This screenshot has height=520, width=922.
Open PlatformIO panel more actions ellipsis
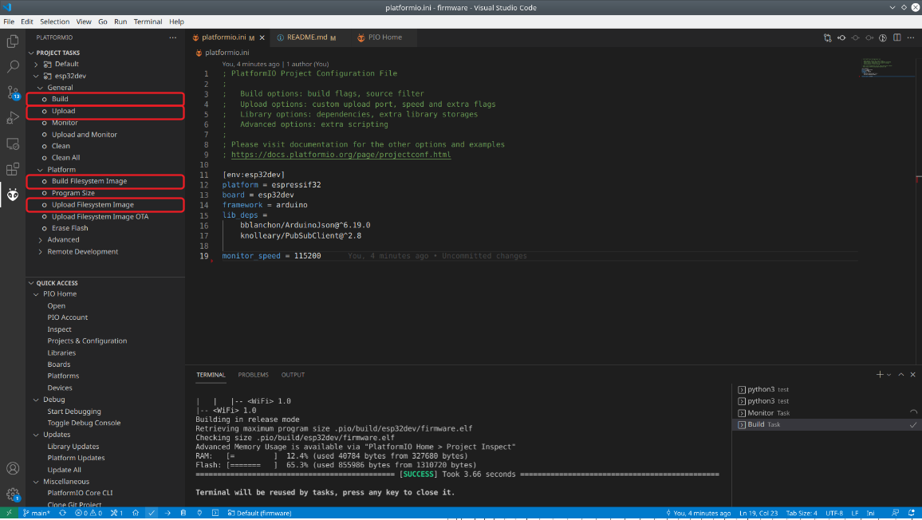tap(173, 37)
